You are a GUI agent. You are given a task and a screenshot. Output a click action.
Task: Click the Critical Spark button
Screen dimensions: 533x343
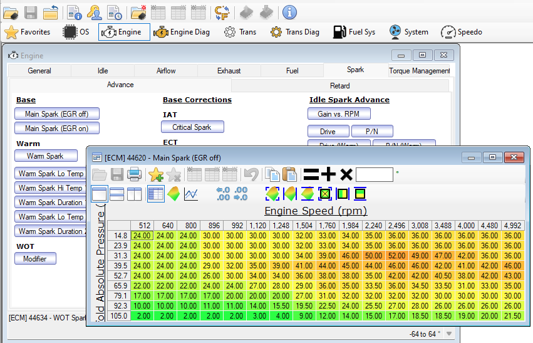[x=193, y=127]
